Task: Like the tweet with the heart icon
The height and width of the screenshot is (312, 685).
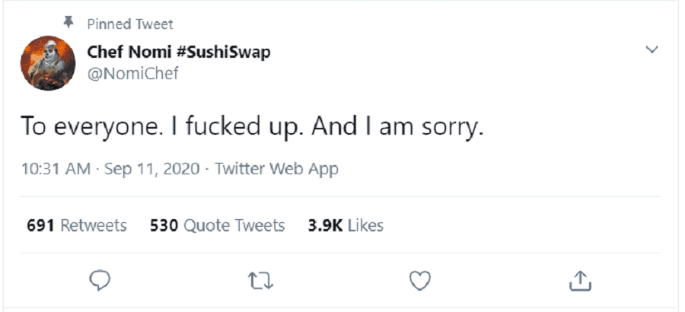Action: [x=420, y=281]
